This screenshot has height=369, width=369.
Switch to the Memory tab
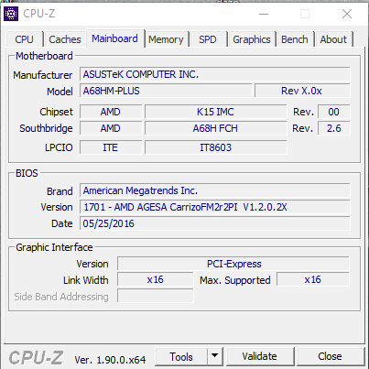[x=166, y=39]
